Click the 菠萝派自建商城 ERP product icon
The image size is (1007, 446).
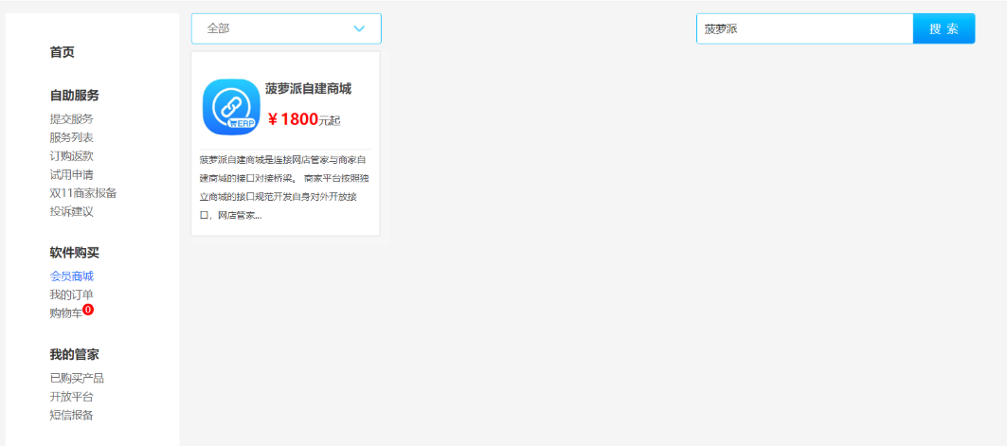click(231, 107)
